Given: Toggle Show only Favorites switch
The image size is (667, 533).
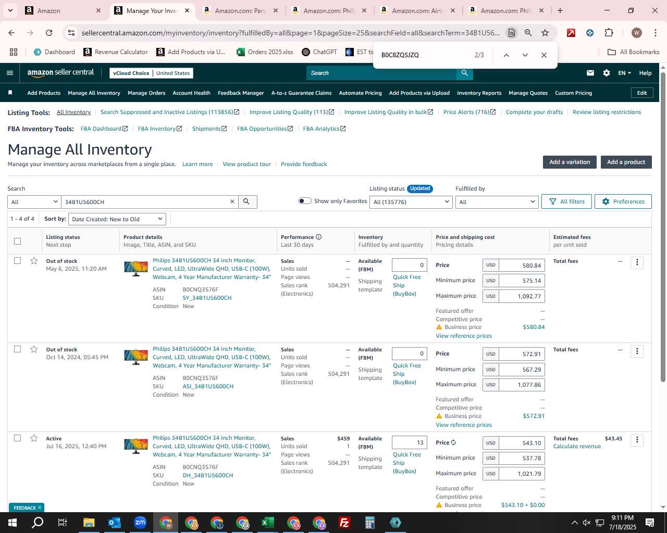Looking at the screenshot, I should click(x=305, y=201).
